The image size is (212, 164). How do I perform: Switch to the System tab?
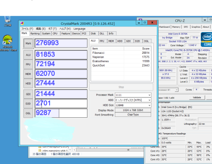[46, 34]
